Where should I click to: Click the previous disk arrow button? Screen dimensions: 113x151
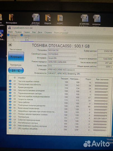pyautogui.click(x=10, y=44)
